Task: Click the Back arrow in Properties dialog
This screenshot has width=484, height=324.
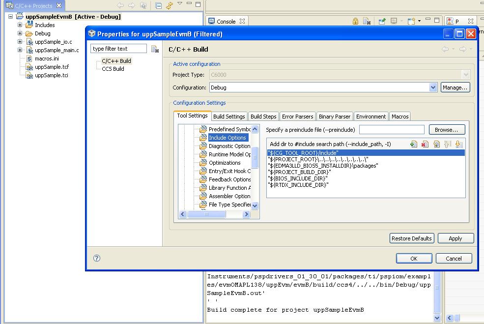Action: click(x=445, y=49)
